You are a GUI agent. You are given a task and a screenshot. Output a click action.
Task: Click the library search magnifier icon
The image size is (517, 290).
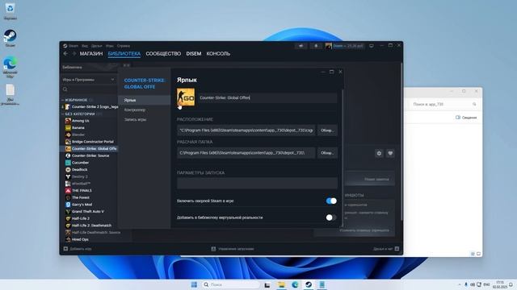pyautogui.click(x=65, y=89)
